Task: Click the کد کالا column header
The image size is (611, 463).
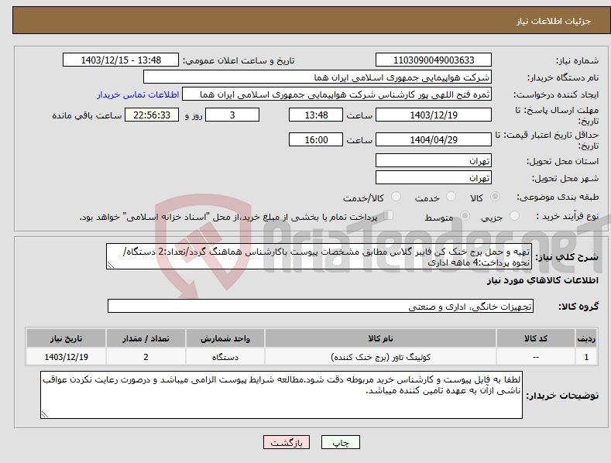Action: [x=536, y=338]
